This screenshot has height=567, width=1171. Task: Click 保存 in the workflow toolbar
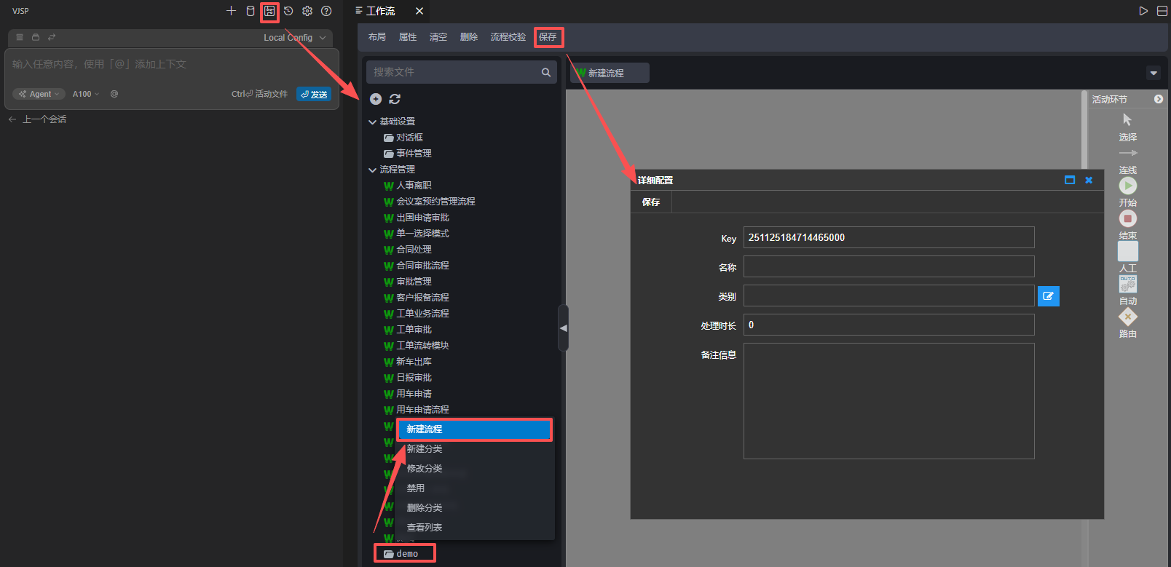pyautogui.click(x=548, y=37)
